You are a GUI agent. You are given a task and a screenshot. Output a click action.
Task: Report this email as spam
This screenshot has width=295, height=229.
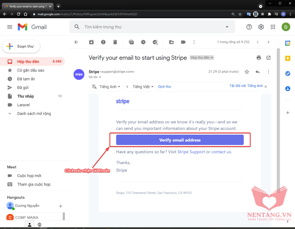coord(103,42)
